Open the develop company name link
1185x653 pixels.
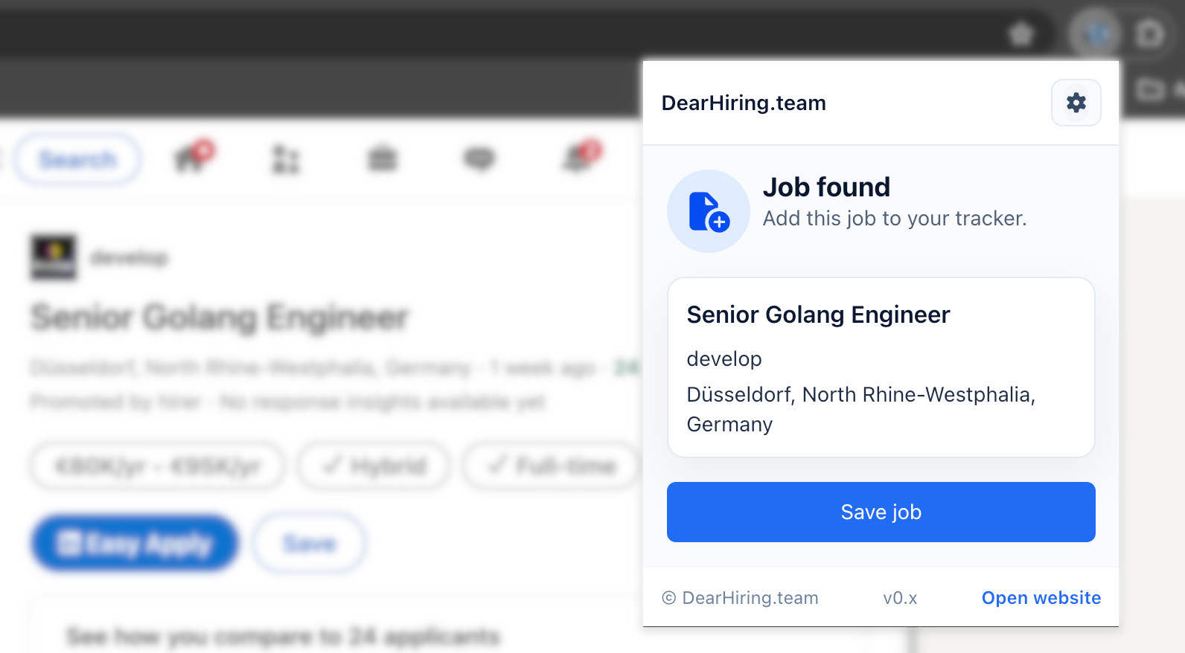pos(130,258)
